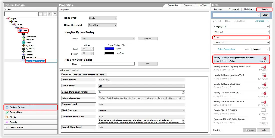Open the Documentation tab

coord(90,75)
